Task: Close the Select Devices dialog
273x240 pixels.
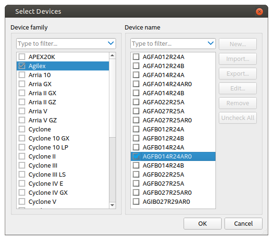Action: coord(259,12)
